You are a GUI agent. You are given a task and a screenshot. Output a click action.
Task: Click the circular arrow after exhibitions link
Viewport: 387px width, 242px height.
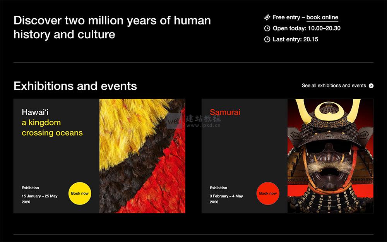point(372,86)
